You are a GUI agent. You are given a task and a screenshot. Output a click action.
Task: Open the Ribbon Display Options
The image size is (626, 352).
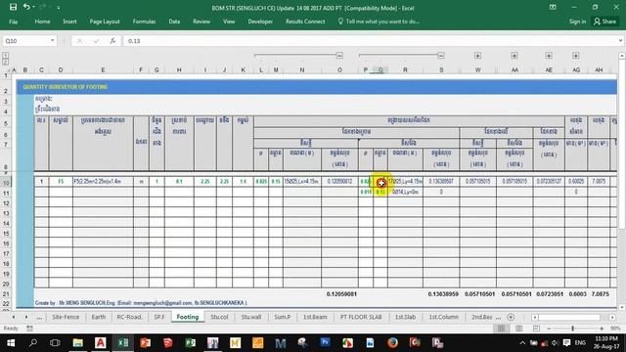553,7
